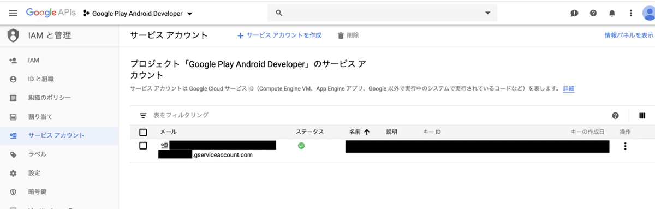
Task: Open the help question mark in header
Action: coord(593,13)
